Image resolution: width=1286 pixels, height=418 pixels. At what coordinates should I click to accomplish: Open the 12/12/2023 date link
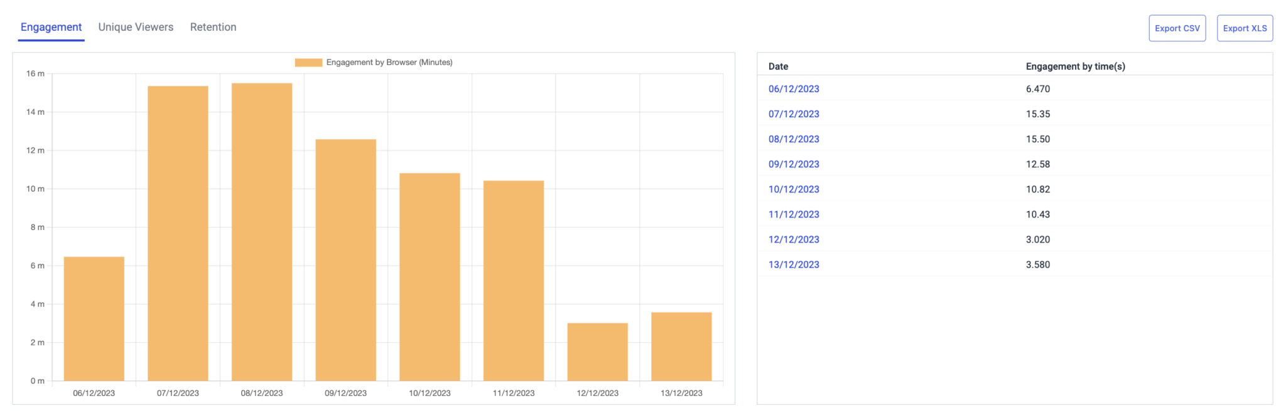794,239
